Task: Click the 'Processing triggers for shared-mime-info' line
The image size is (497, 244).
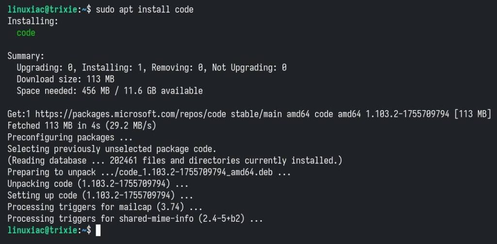Action: coord(135,219)
